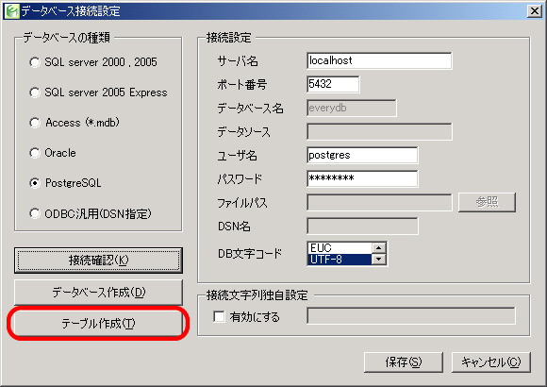
Task: Save settings with 保存(S) button
Action: [x=404, y=362]
